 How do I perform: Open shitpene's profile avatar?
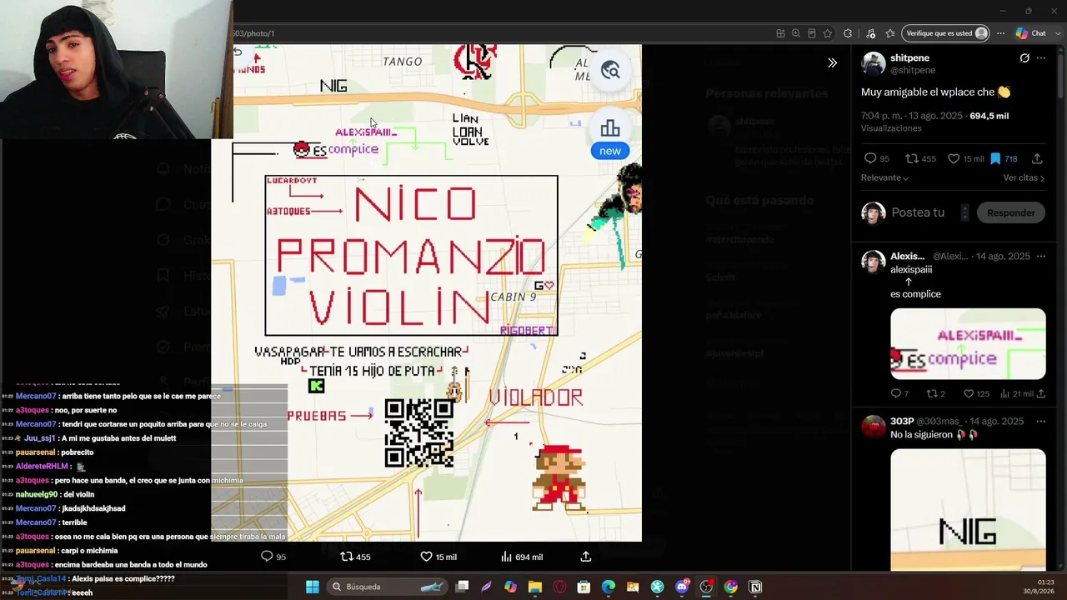pyautogui.click(x=874, y=63)
